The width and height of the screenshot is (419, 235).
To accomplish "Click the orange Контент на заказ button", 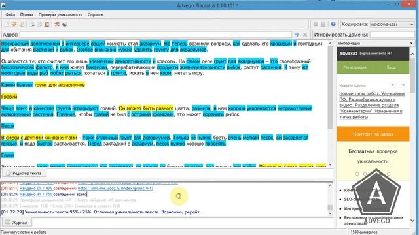I will point(373,134).
